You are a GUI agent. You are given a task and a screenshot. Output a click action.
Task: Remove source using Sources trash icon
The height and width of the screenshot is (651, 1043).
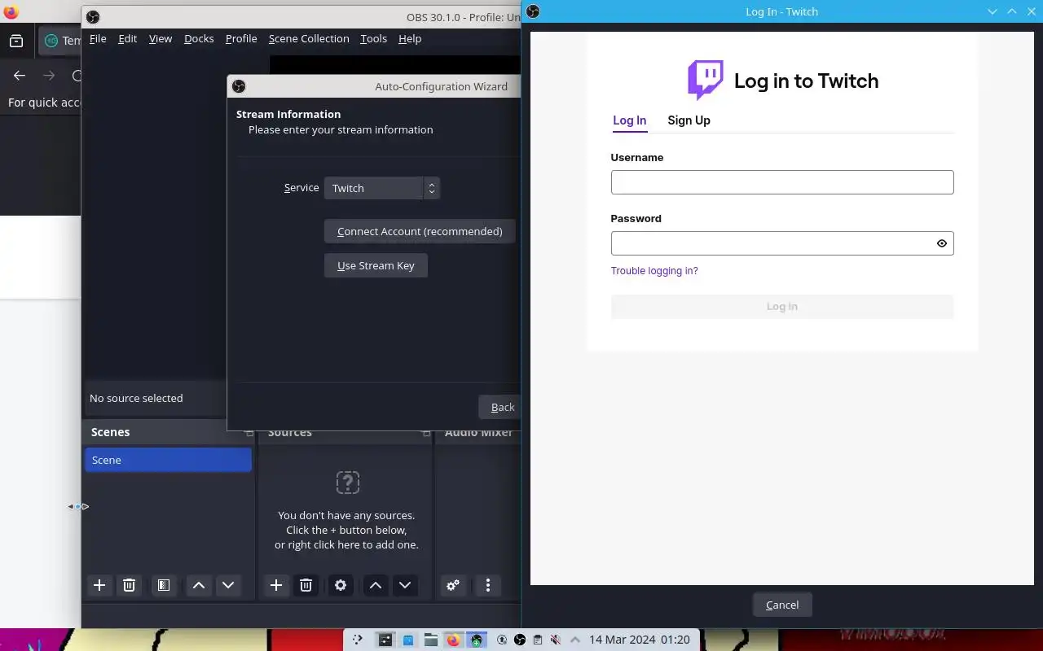pyautogui.click(x=306, y=585)
